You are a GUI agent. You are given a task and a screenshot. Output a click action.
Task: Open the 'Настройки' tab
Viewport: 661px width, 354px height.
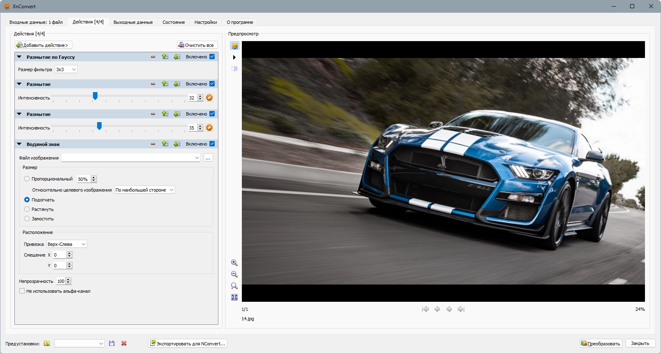coord(206,22)
